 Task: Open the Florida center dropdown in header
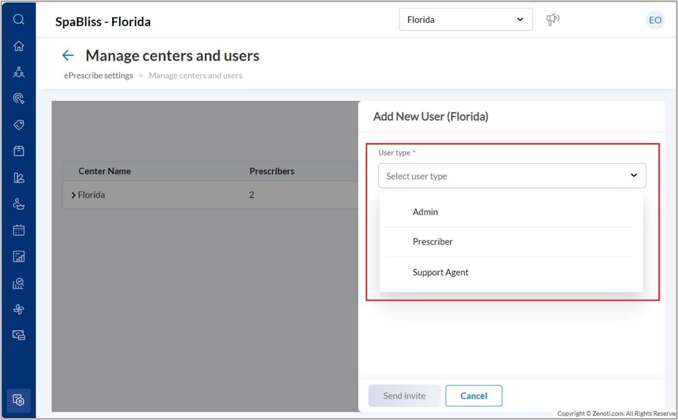[466, 20]
